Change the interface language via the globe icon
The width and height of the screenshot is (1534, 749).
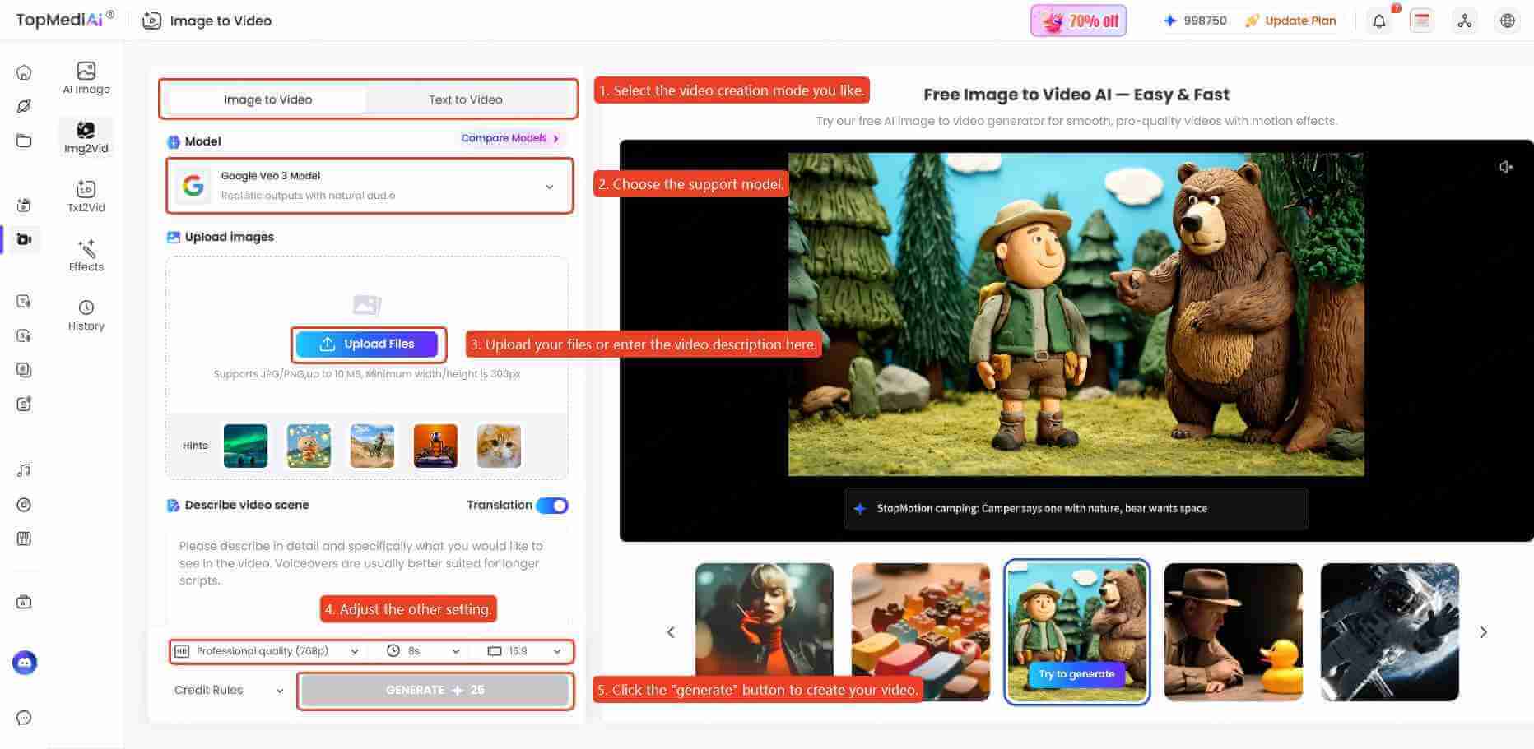1507,21
